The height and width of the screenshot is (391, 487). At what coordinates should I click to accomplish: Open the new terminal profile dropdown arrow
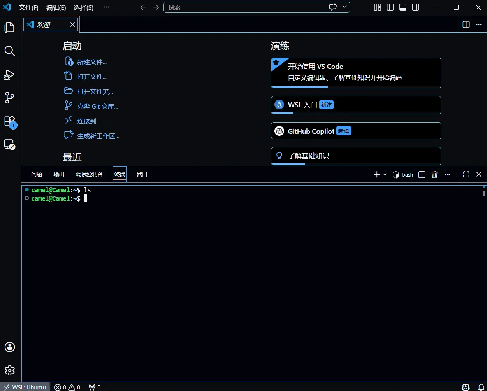coord(385,175)
